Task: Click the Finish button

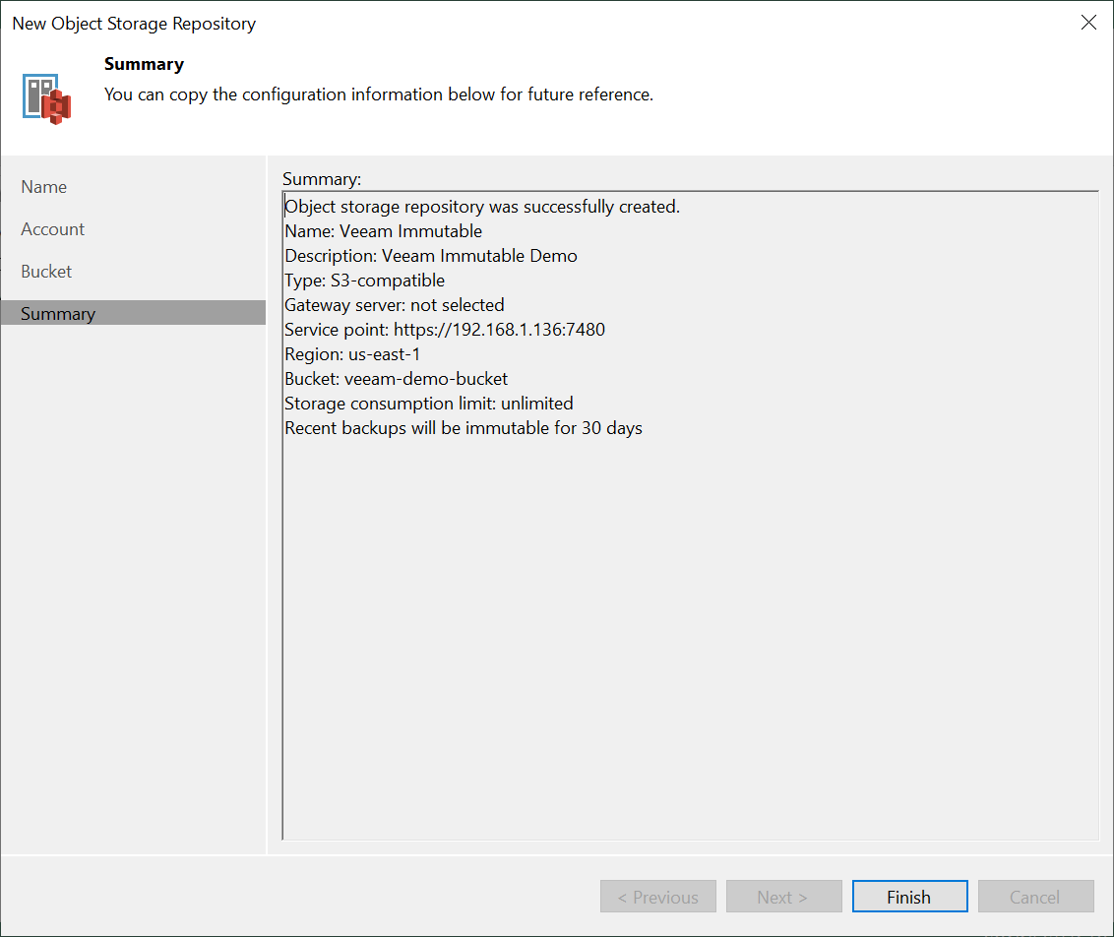Action: 909,897
